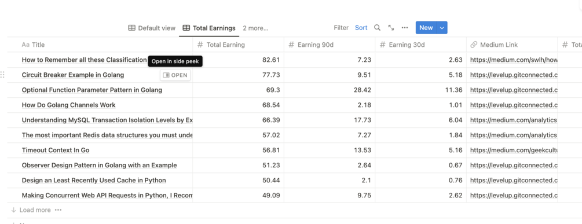Select the Earning 90d cell 17.73
The width and height of the screenshot is (582, 224).
[330, 120]
